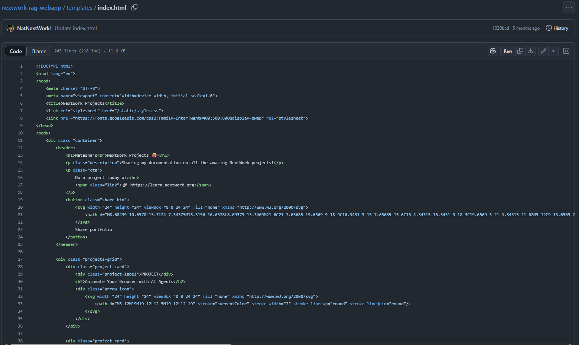Viewport: 579px width, 345px height.
Task: Click the Google Fonts stylesheet URL
Action: pos(169,118)
